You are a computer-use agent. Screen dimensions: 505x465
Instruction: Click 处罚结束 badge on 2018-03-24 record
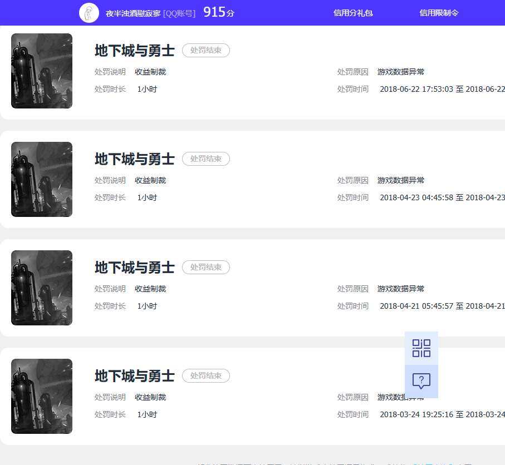[x=206, y=376]
